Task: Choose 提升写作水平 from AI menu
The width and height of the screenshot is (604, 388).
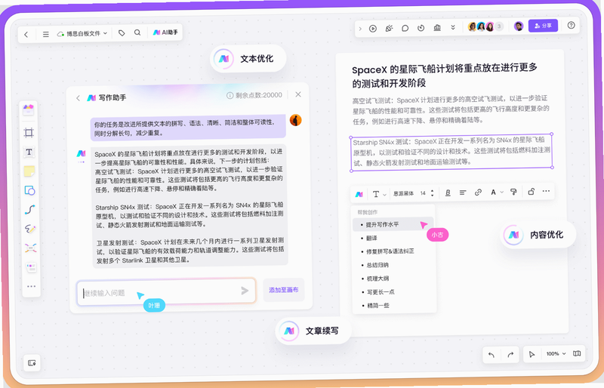Action: click(x=393, y=224)
